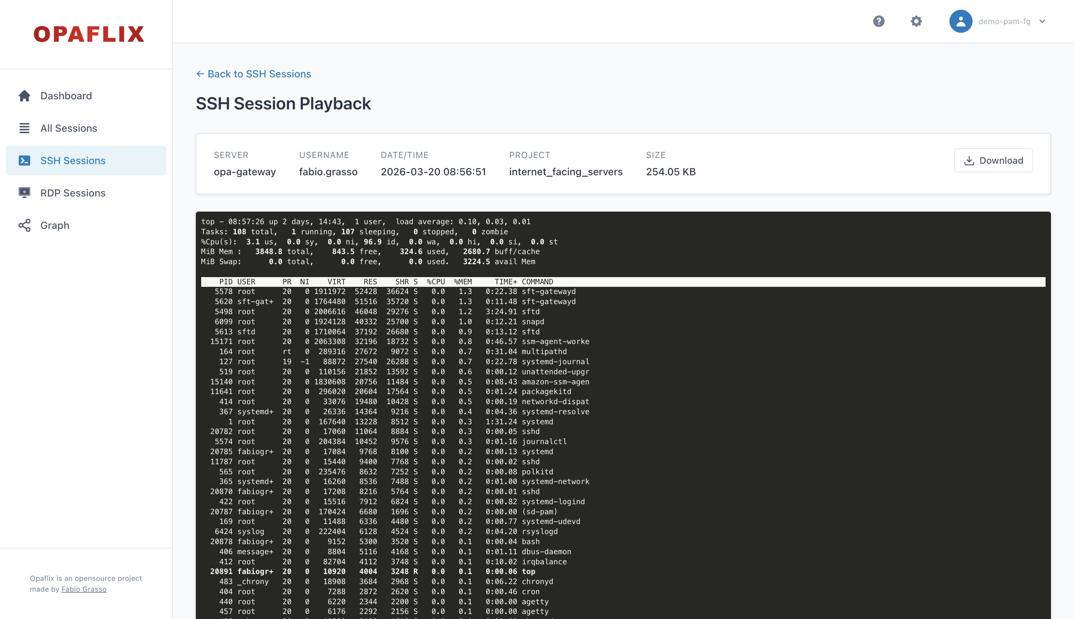Image resolution: width=1074 pixels, height=619 pixels.
Task: Open Fabio Grasso's project link
Action: [x=84, y=589]
